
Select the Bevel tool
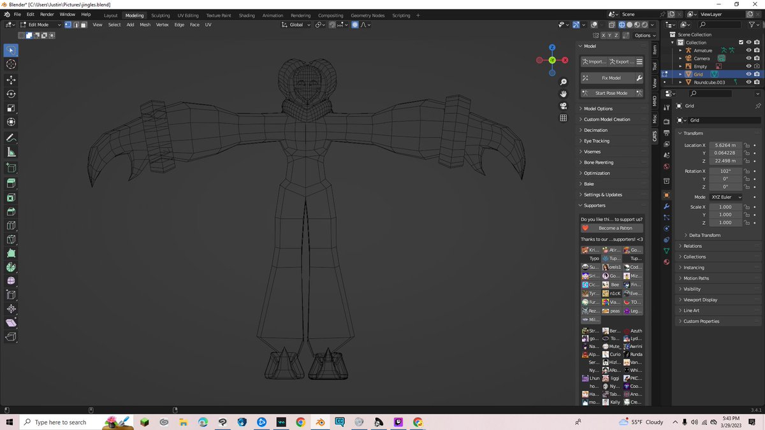pyautogui.click(x=11, y=211)
